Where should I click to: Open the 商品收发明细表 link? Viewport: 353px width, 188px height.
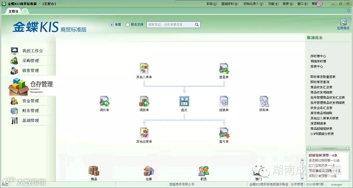(x=321, y=92)
